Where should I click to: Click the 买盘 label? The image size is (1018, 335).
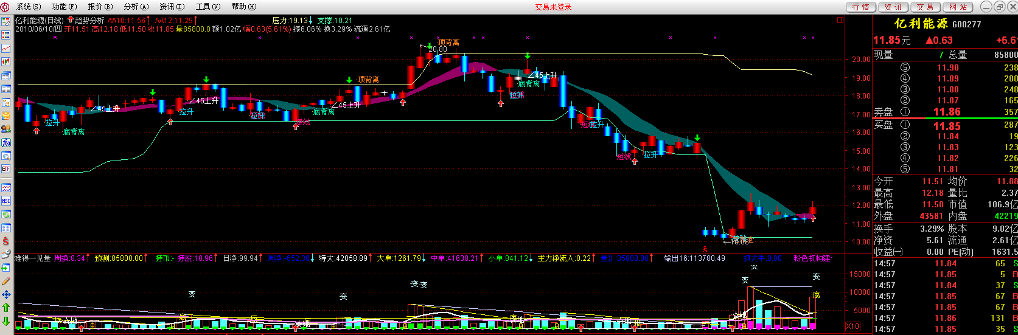tap(884, 125)
